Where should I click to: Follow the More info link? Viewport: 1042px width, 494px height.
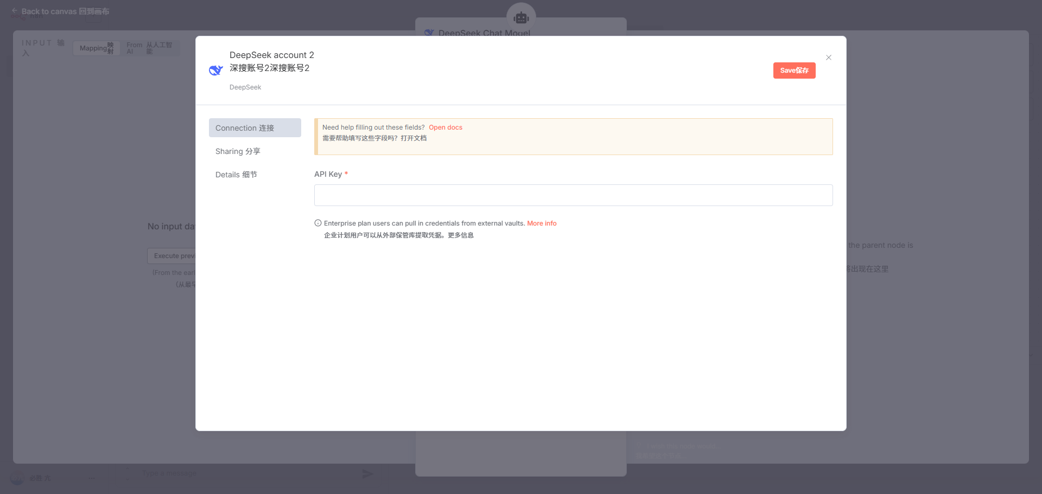click(542, 223)
